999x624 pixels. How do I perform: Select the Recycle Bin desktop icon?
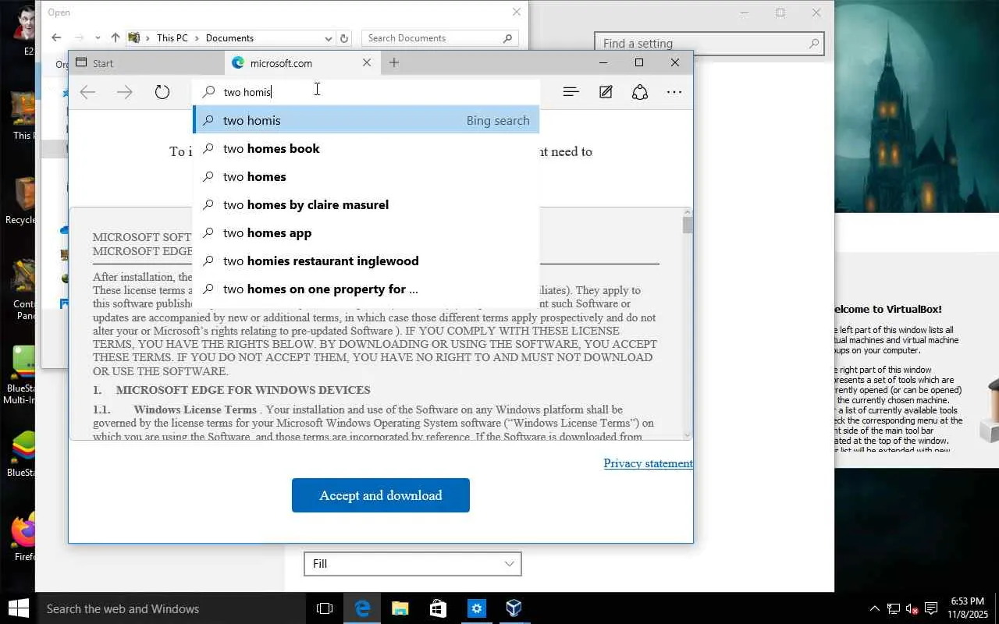[22, 200]
